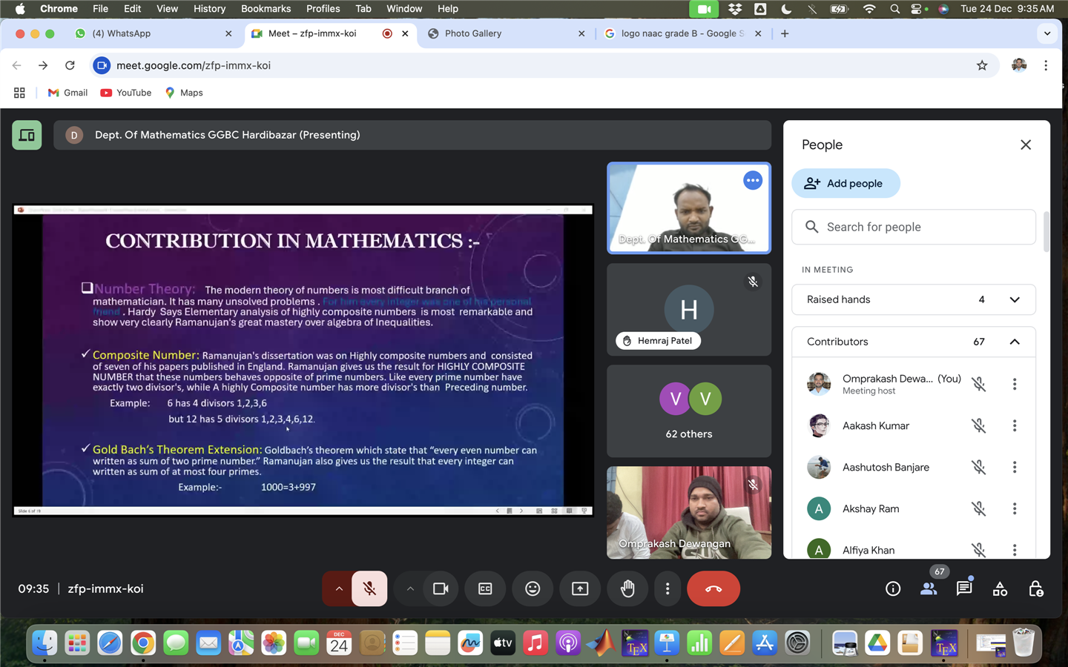The width and height of the screenshot is (1068, 667).
Task: Open audio settings arrow beside microphone
Action: [339, 588]
